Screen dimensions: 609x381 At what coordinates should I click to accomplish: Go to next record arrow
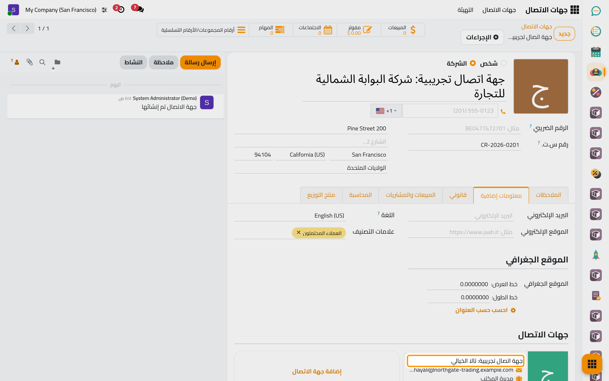(27, 29)
